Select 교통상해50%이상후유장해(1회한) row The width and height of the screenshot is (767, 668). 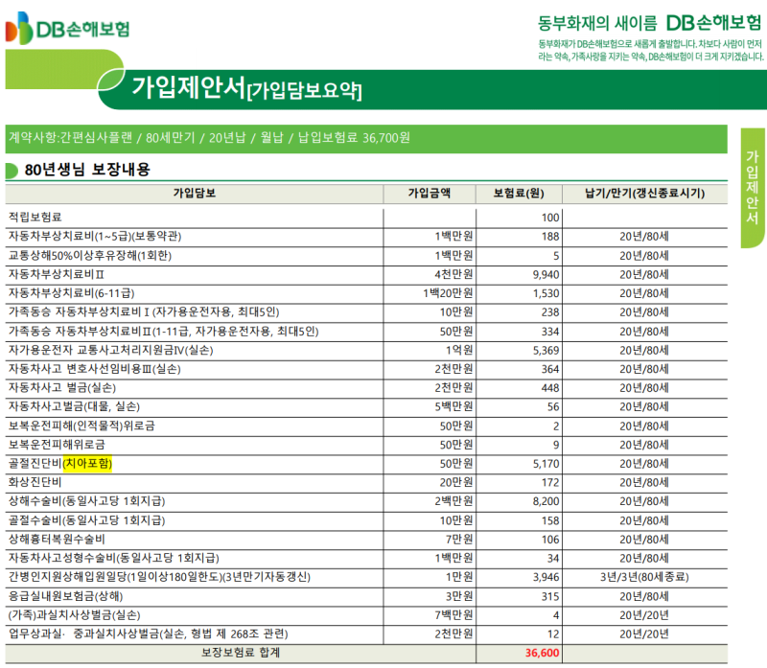point(366,256)
